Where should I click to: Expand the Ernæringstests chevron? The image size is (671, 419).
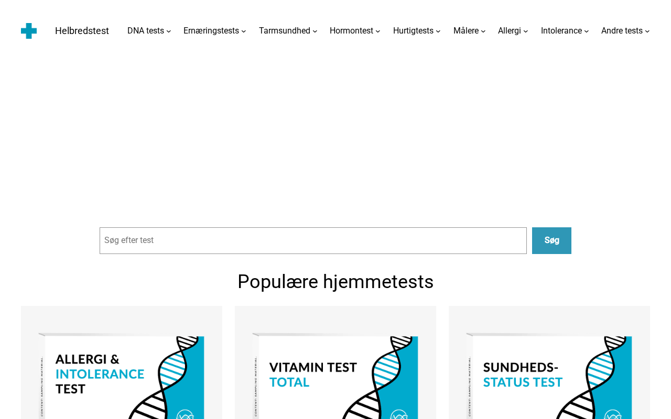point(244,31)
